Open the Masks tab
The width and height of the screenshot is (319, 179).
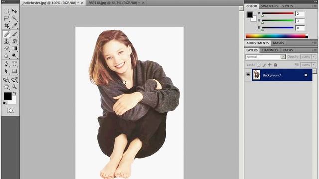coord(278,43)
